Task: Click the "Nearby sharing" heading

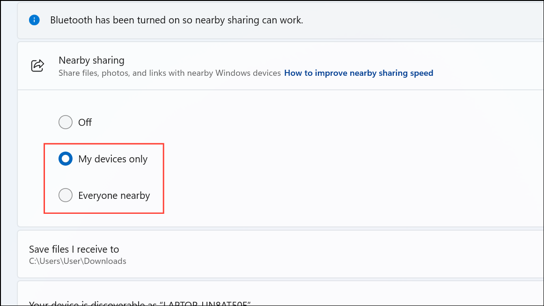Action: coord(91,60)
